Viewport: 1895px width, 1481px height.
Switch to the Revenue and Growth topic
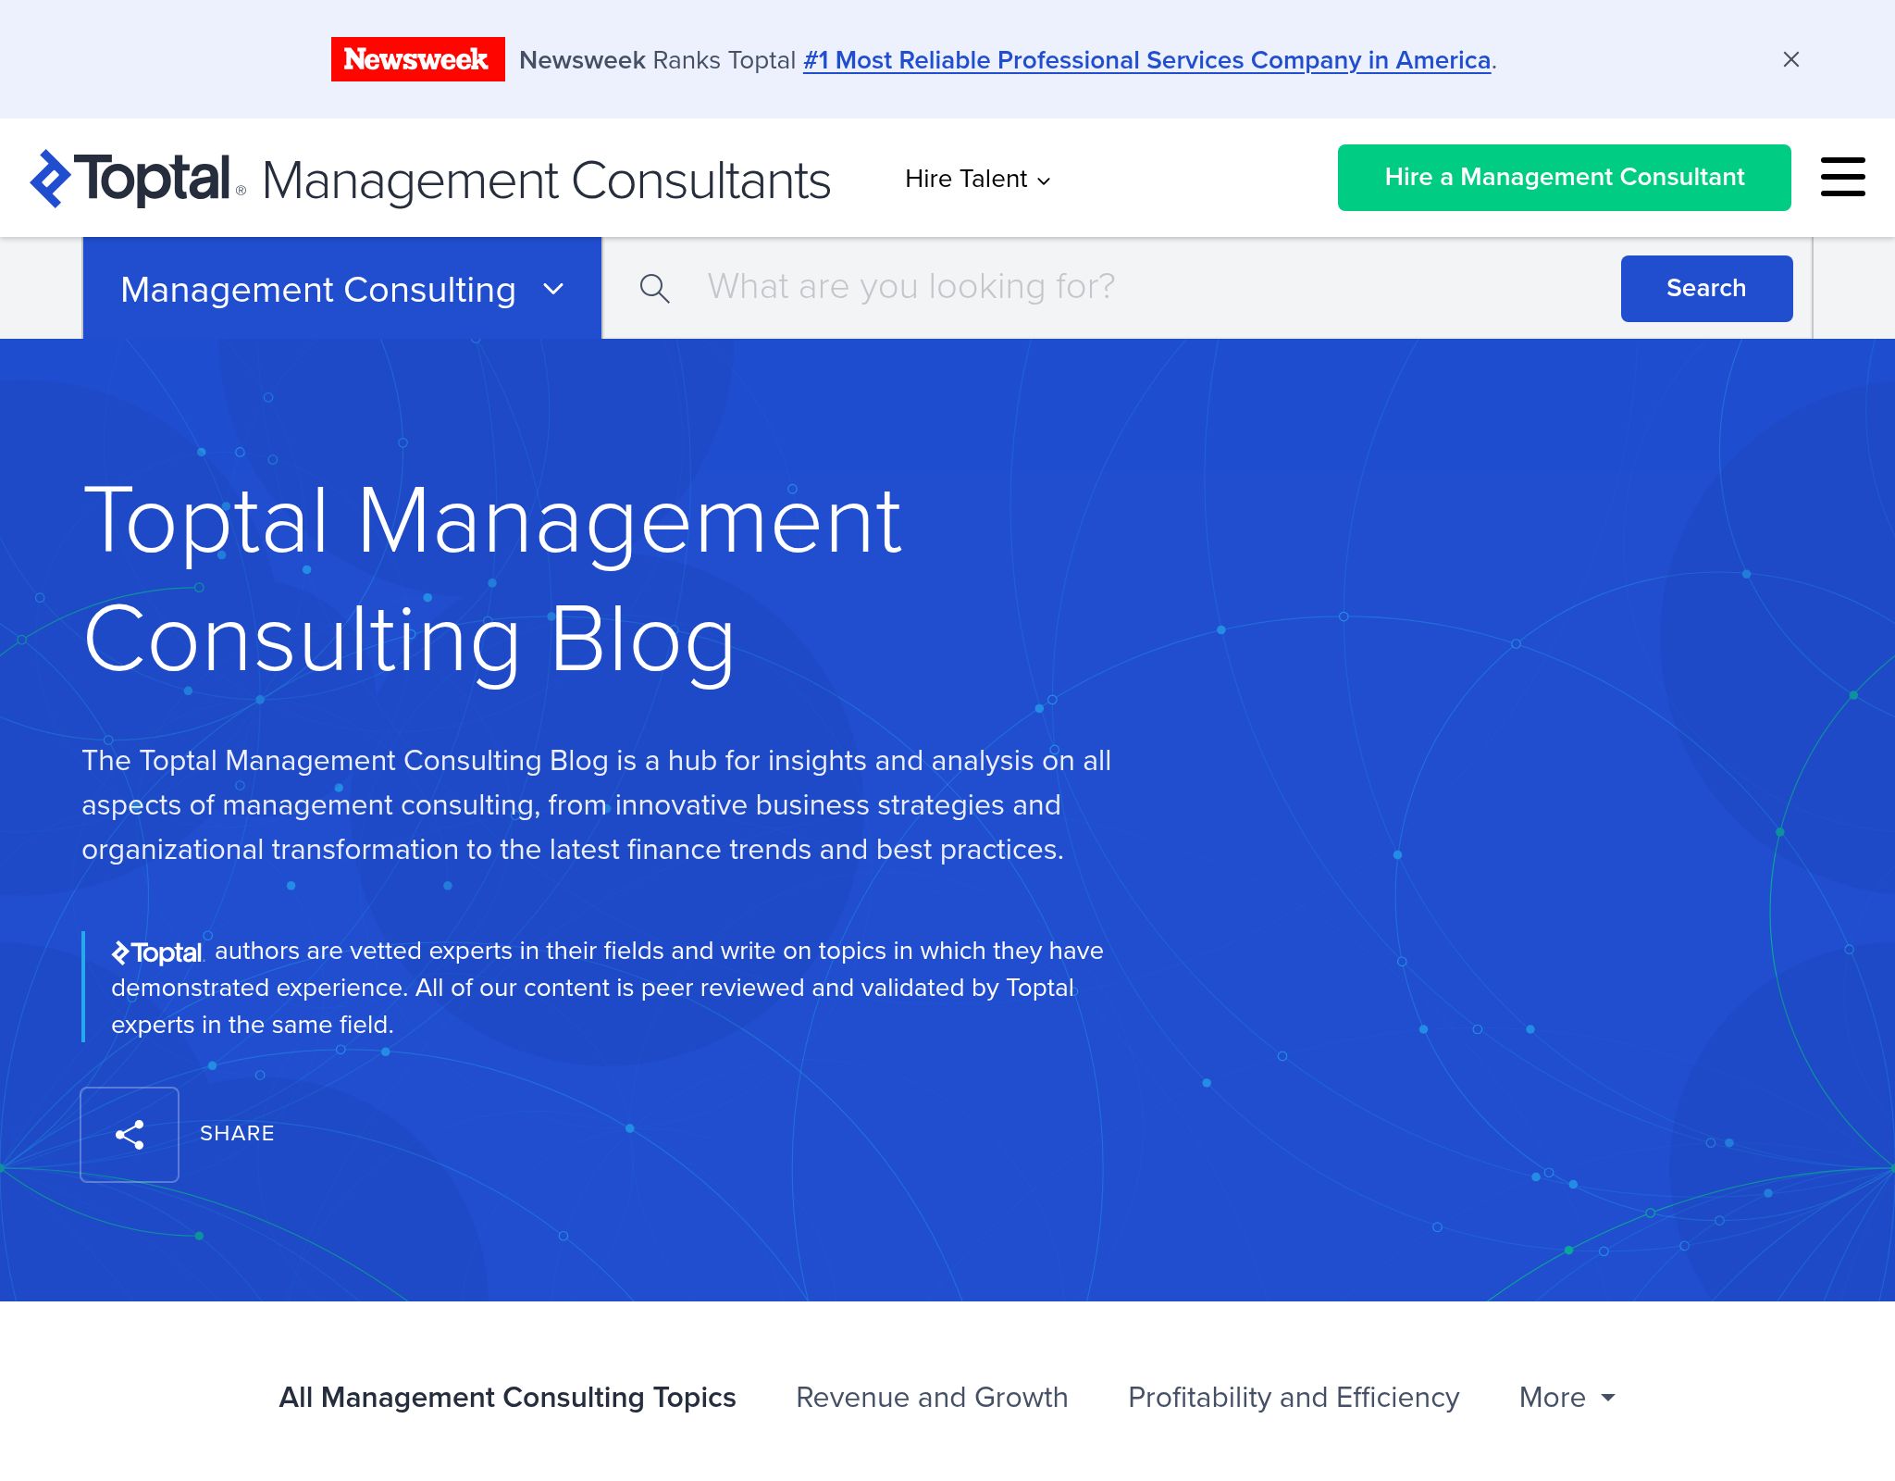(x=932, y=1397)
